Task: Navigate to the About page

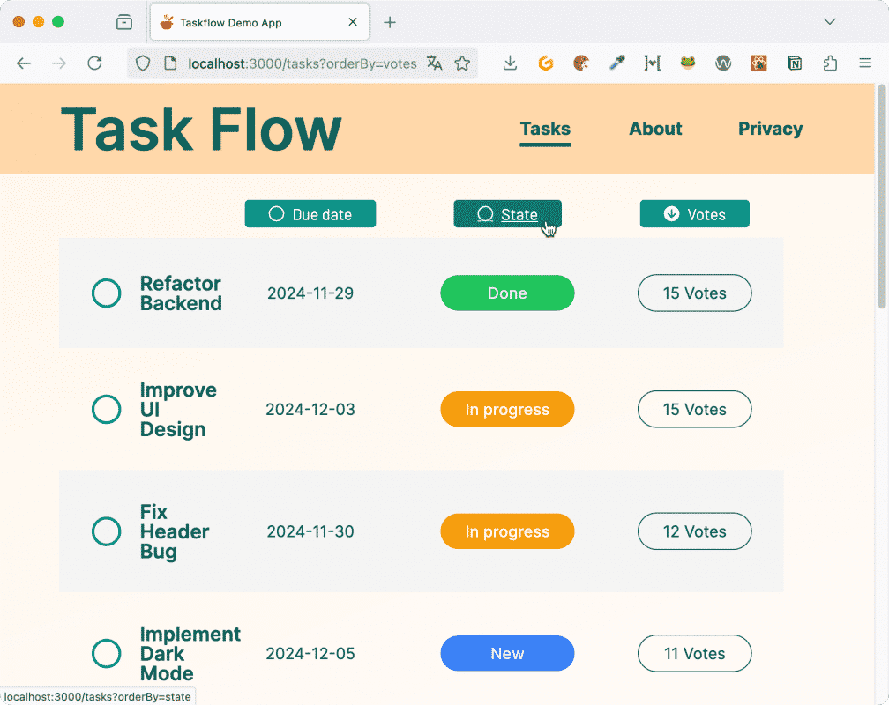Action: coord(654,129)
